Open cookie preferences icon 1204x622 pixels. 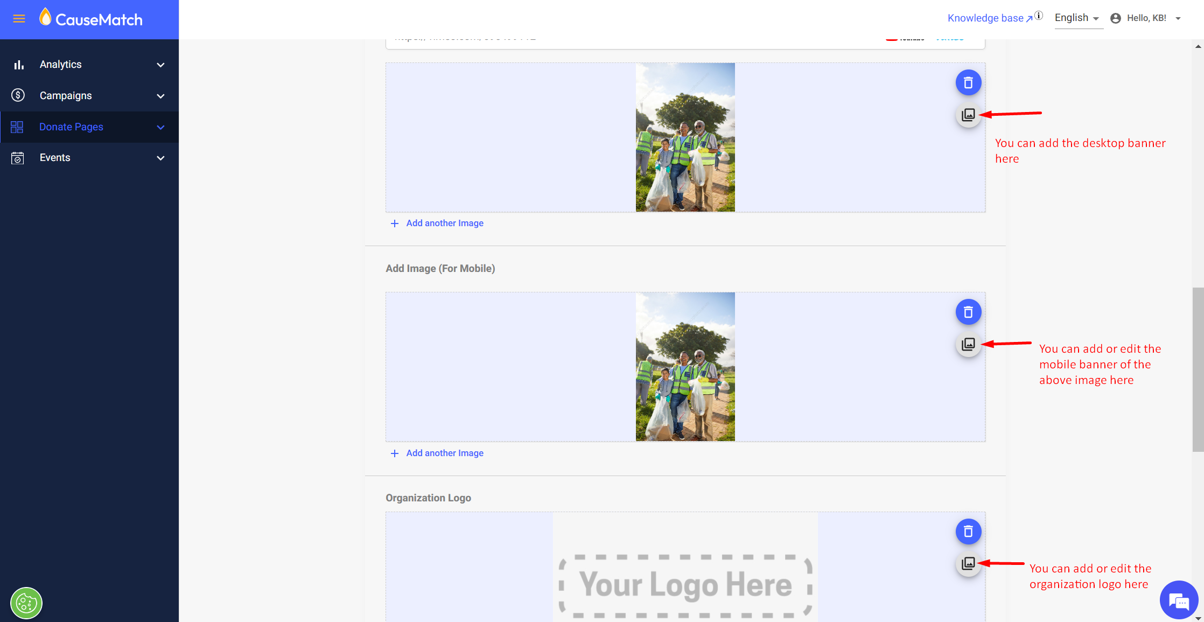[26, 603]
